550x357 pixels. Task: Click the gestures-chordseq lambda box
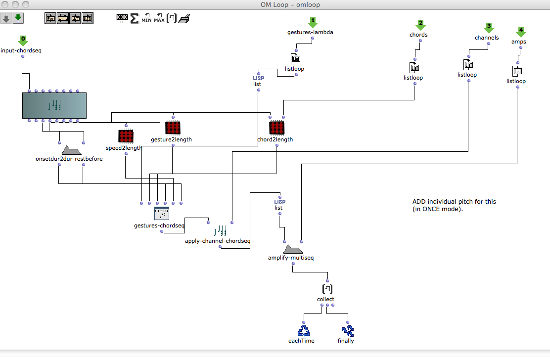(161, 214)
